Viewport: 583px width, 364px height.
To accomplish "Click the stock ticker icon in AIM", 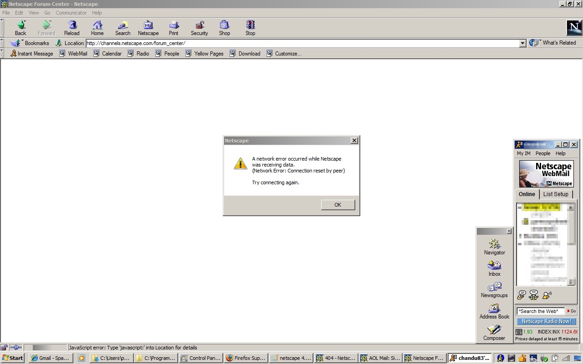I will click(519, 332).
